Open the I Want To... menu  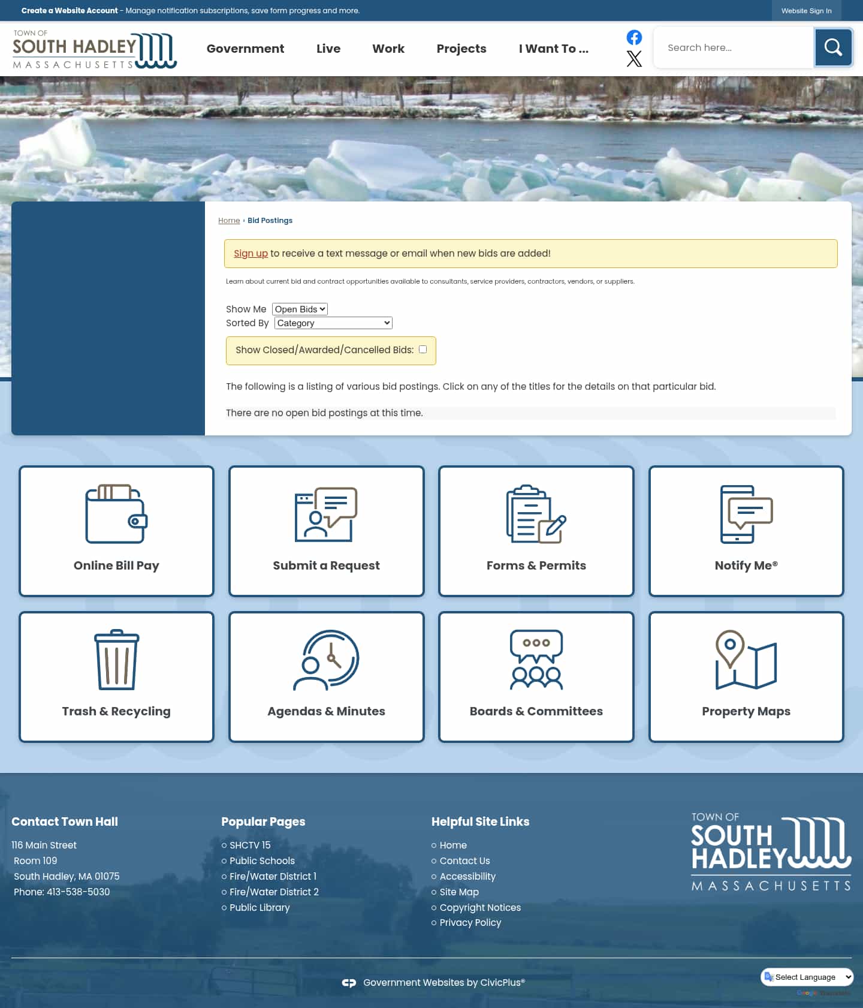pyautogui.click(x=554, y=49)
